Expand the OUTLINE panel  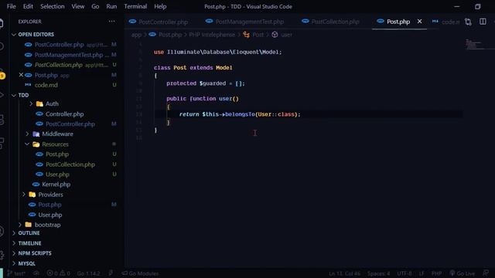[x=29, y=233]
